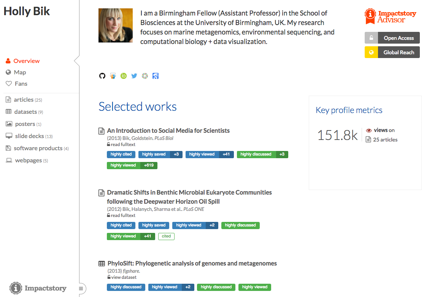Click Holly Bik's profile photo
432x297 pixels.
[x=116, y=25]
